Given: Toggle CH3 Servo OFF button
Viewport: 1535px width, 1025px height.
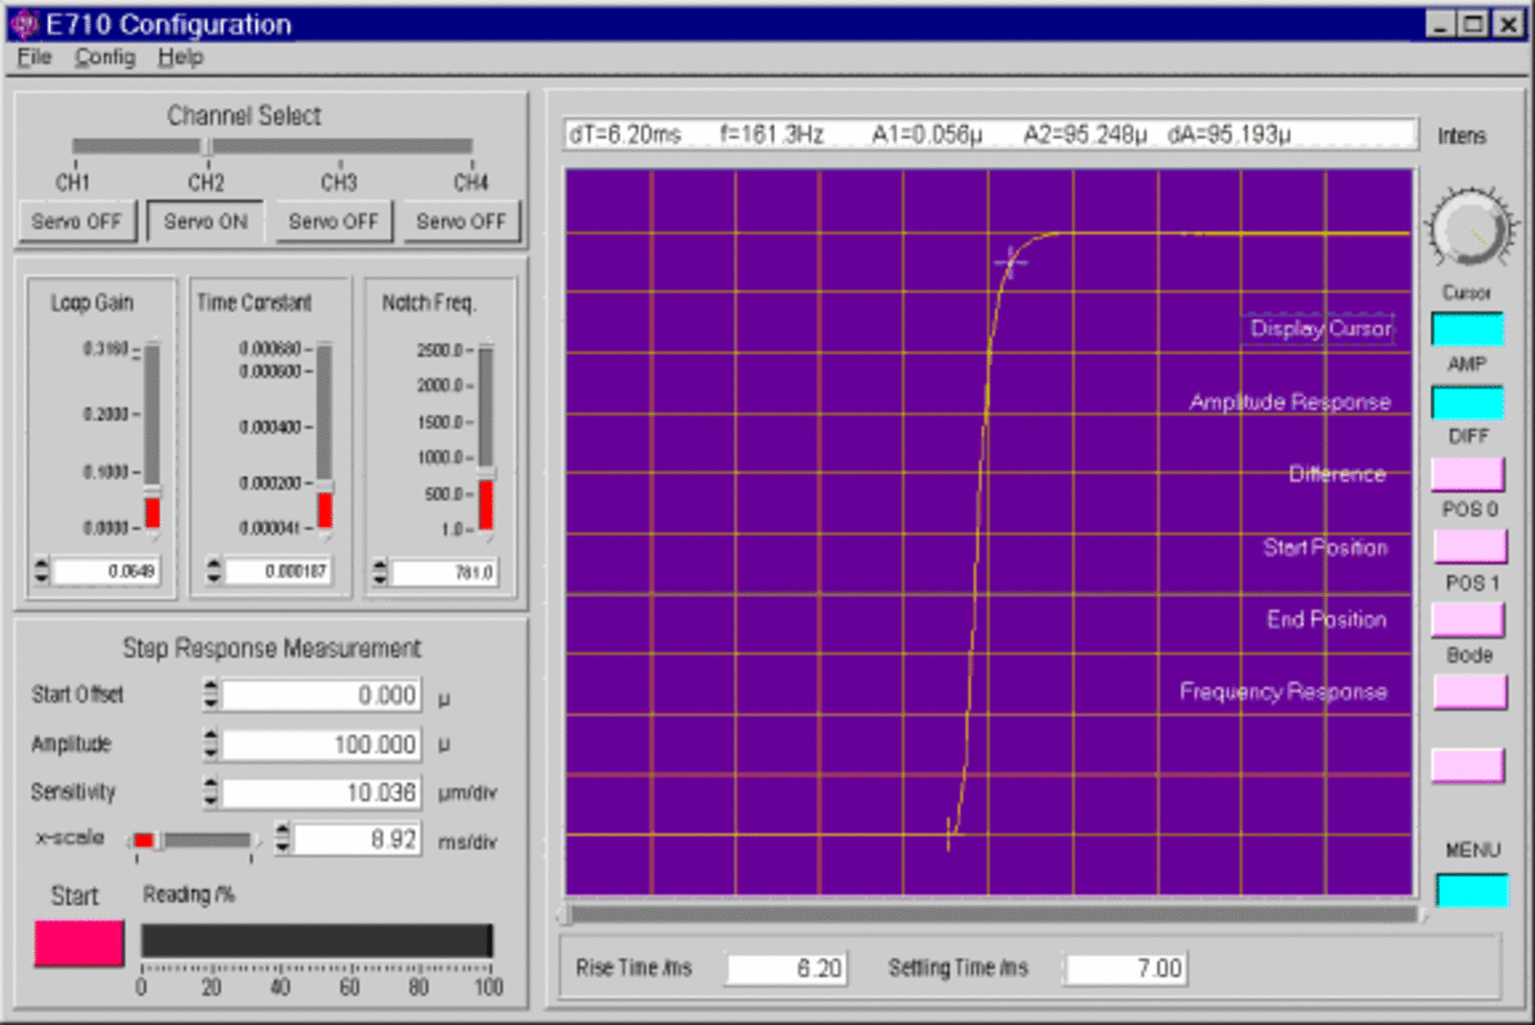Looking at the screenshot, I should (x=334, y=222).
